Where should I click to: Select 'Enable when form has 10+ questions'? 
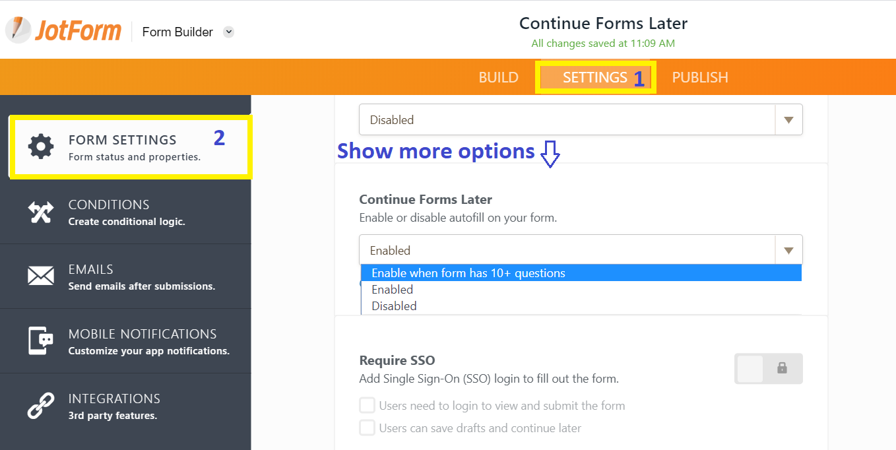pos(468,273)
